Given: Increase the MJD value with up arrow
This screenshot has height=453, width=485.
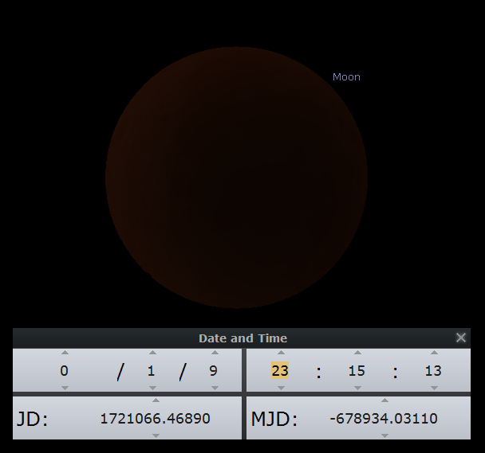Looking at the screenshot, I should (x=384, y=400).
